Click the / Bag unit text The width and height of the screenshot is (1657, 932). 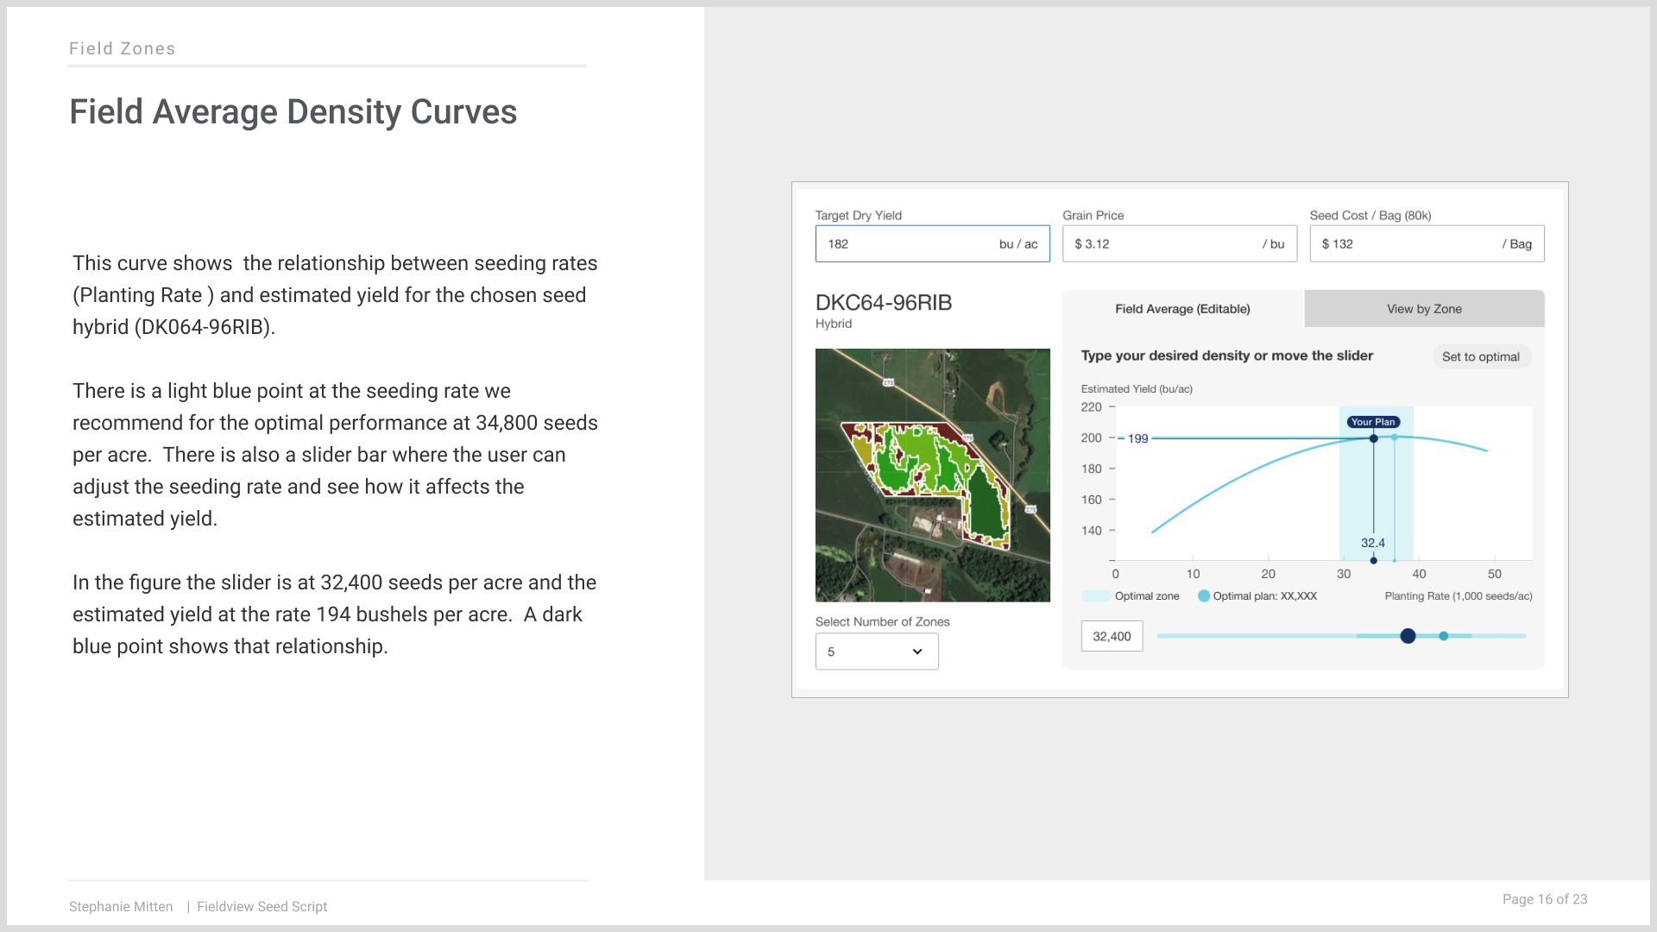(x=1517, y=244)
